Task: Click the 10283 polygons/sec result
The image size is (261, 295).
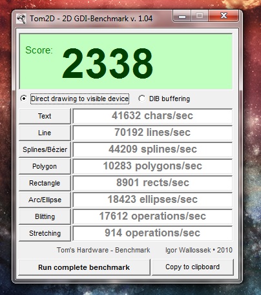Action: pyautogui.click(x=152, y=166)
